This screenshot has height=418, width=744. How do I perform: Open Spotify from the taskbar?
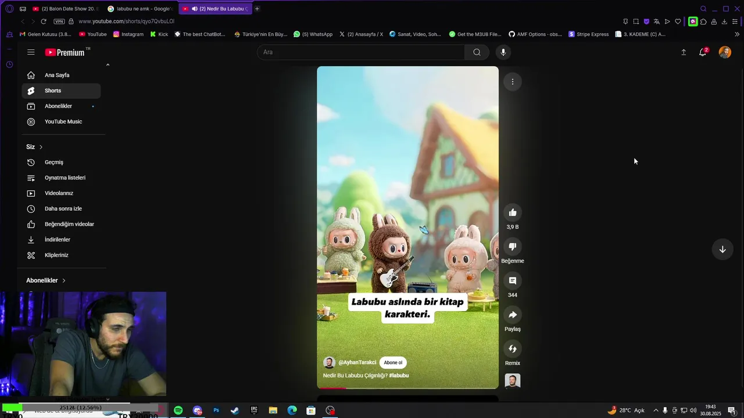click(x=178, y=410)
